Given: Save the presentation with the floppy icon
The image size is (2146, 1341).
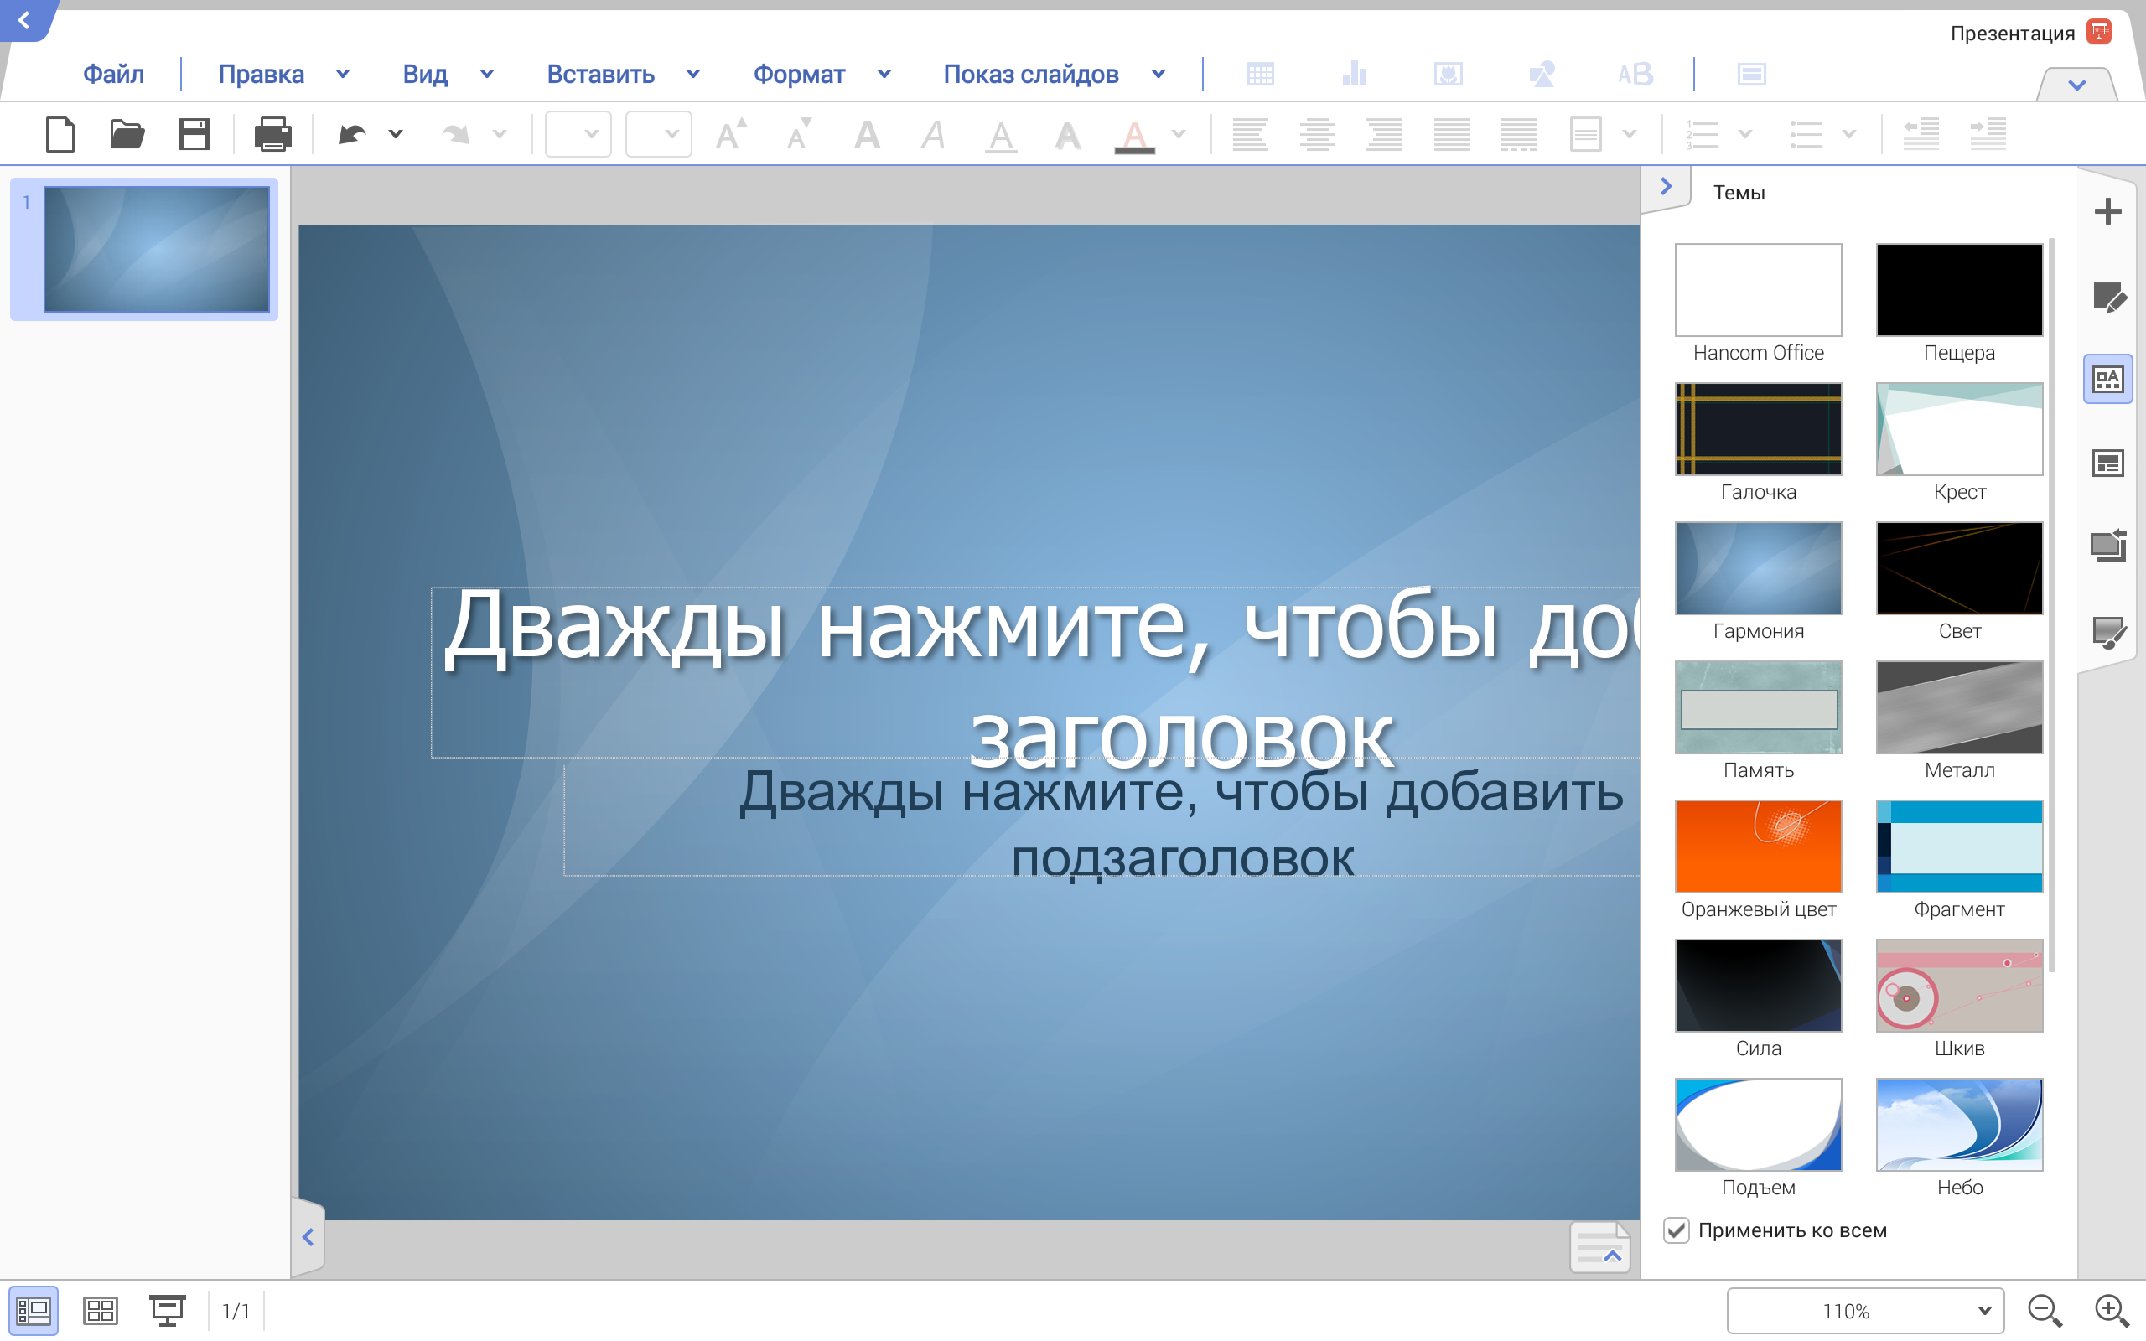Looking at the screenshot, I should click(194, 135).
